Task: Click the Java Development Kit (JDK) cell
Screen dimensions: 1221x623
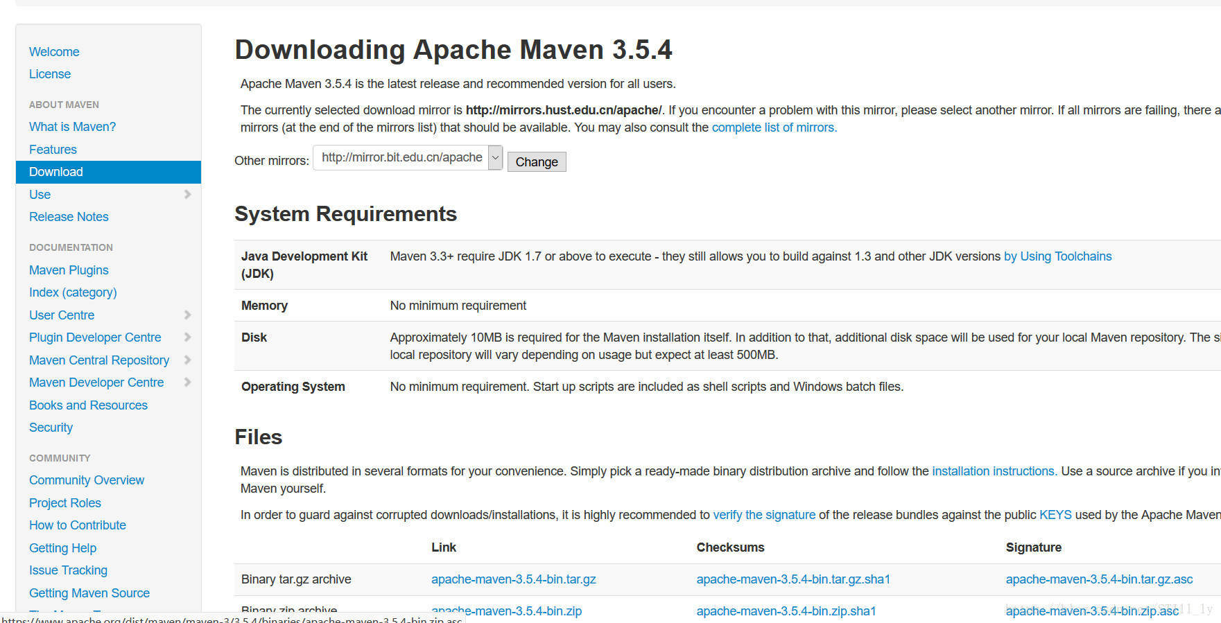Action: coord(304,265)
